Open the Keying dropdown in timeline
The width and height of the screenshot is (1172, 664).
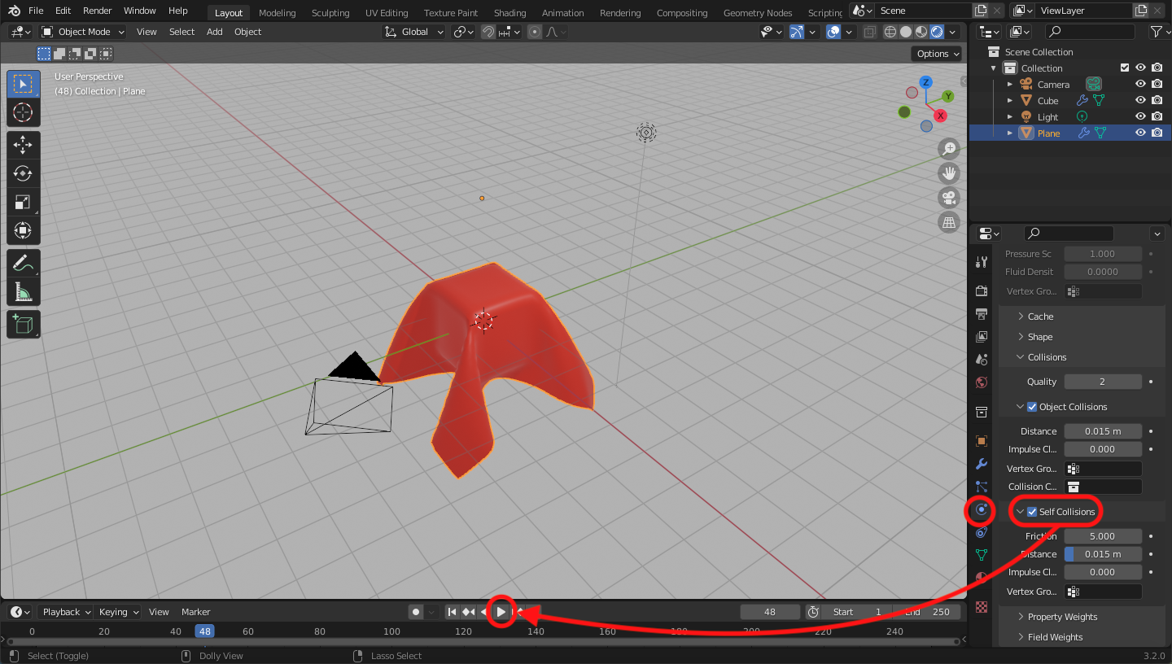coord(118,612)
